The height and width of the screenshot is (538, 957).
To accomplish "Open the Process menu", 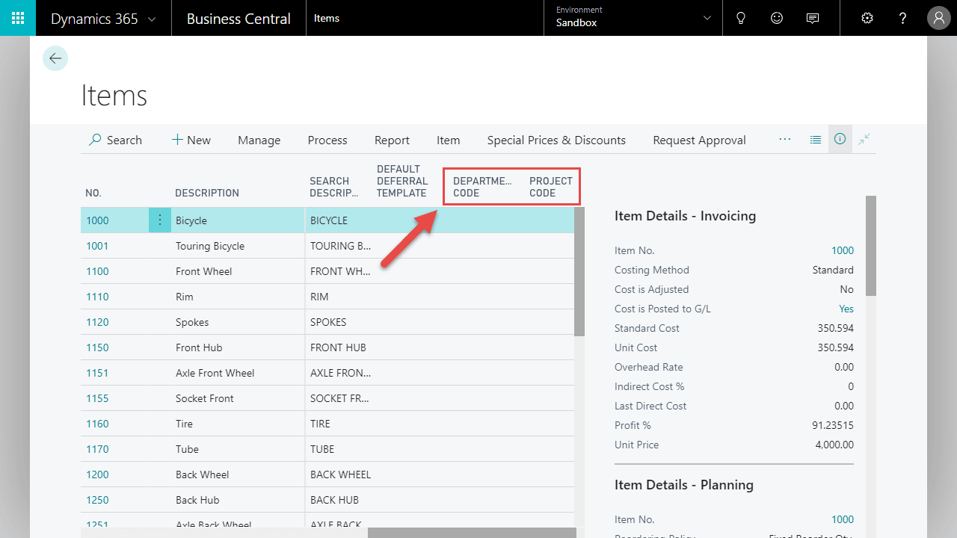I will pos(327,140).
